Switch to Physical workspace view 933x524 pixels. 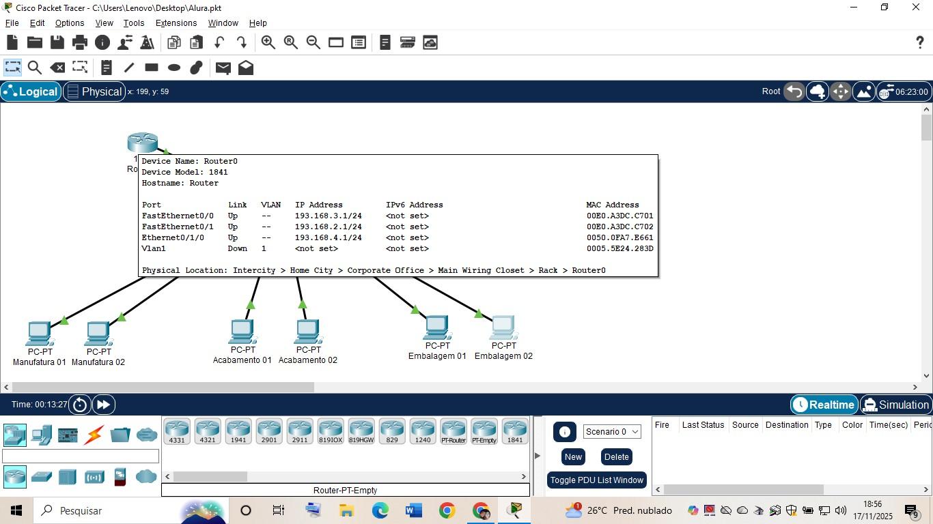pyautogui.click(x=94, y=91)
